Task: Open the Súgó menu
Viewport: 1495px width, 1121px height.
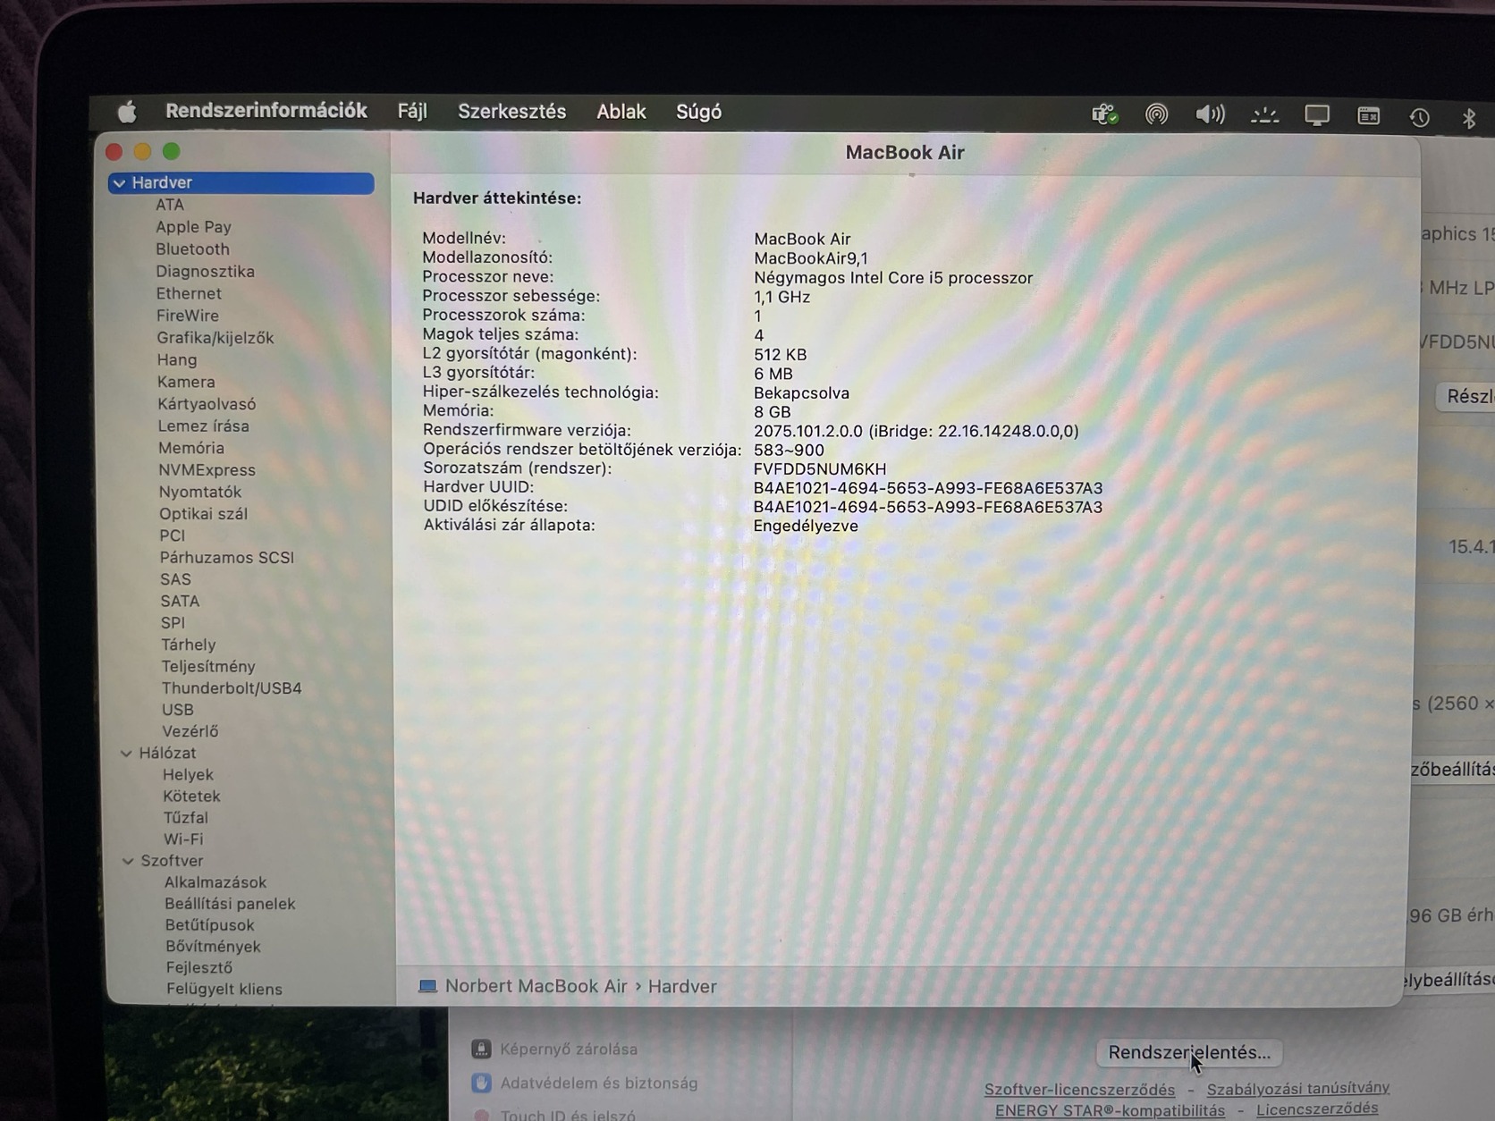Action: tap(698, 113)
